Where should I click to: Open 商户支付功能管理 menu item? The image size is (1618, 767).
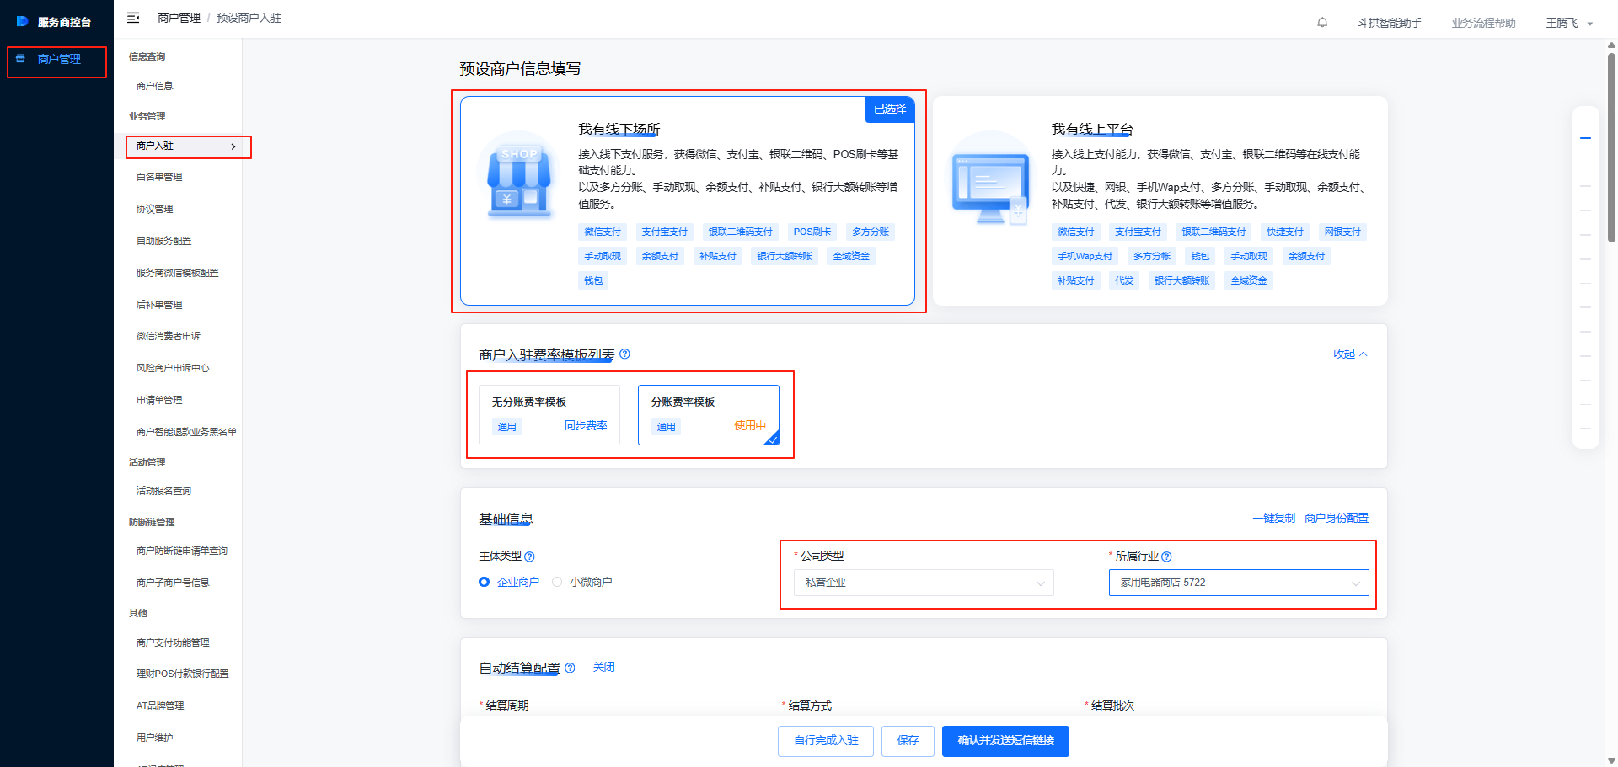pos(173,642)
